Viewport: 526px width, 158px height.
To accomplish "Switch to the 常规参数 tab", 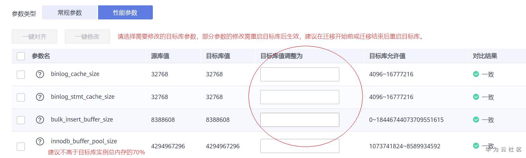I will click(70, 13).
